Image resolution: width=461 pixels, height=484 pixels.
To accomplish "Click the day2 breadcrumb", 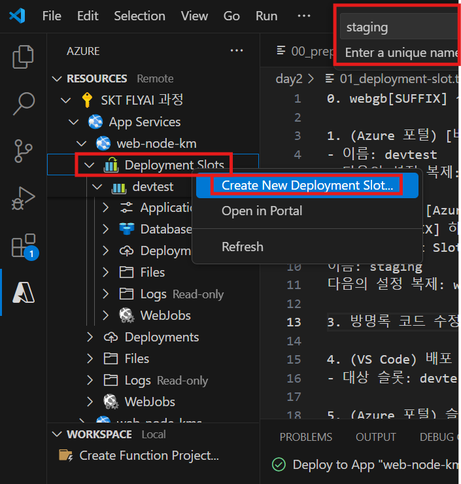I will click(x=289, y=78).
